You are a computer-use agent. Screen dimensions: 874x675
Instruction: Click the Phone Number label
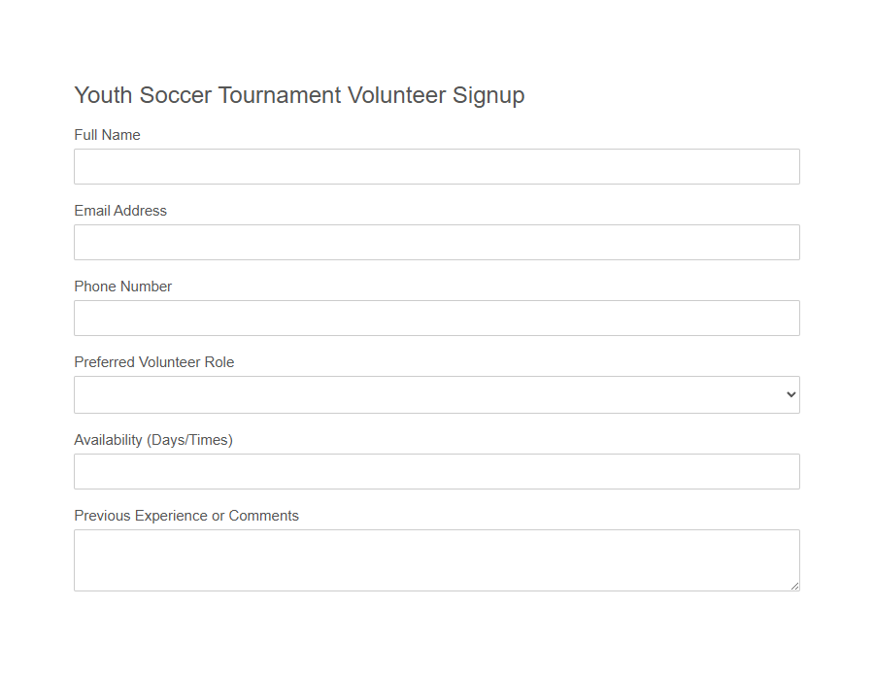pyautogui.click(x=122, y=287)
